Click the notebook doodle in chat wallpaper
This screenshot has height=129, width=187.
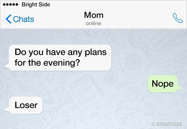click(x=87, y=92)
